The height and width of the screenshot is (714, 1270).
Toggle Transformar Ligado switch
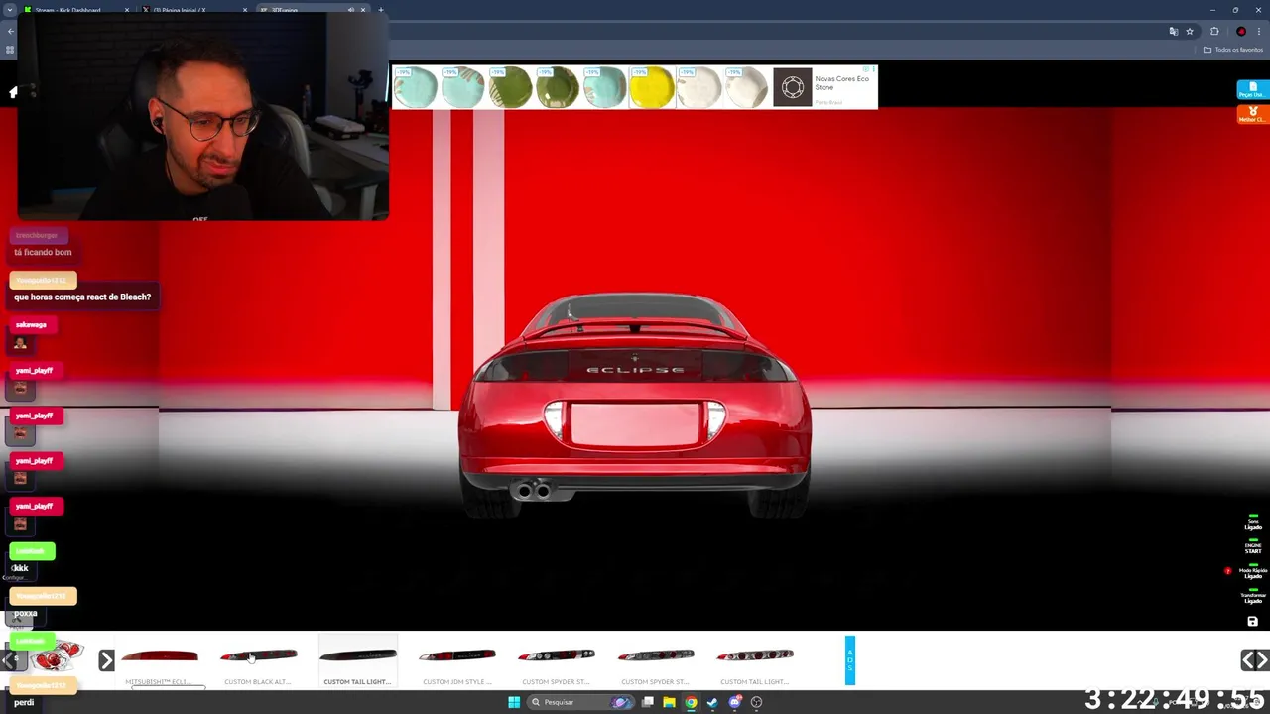click(x=1253, y=596)
